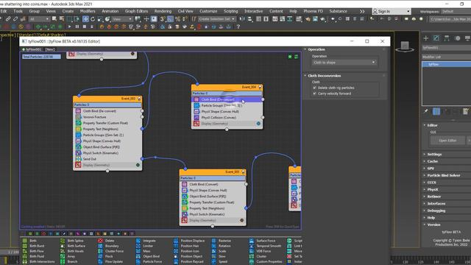
Task: Choose the Birth Flow operator
Action: (x=33, y=251)
